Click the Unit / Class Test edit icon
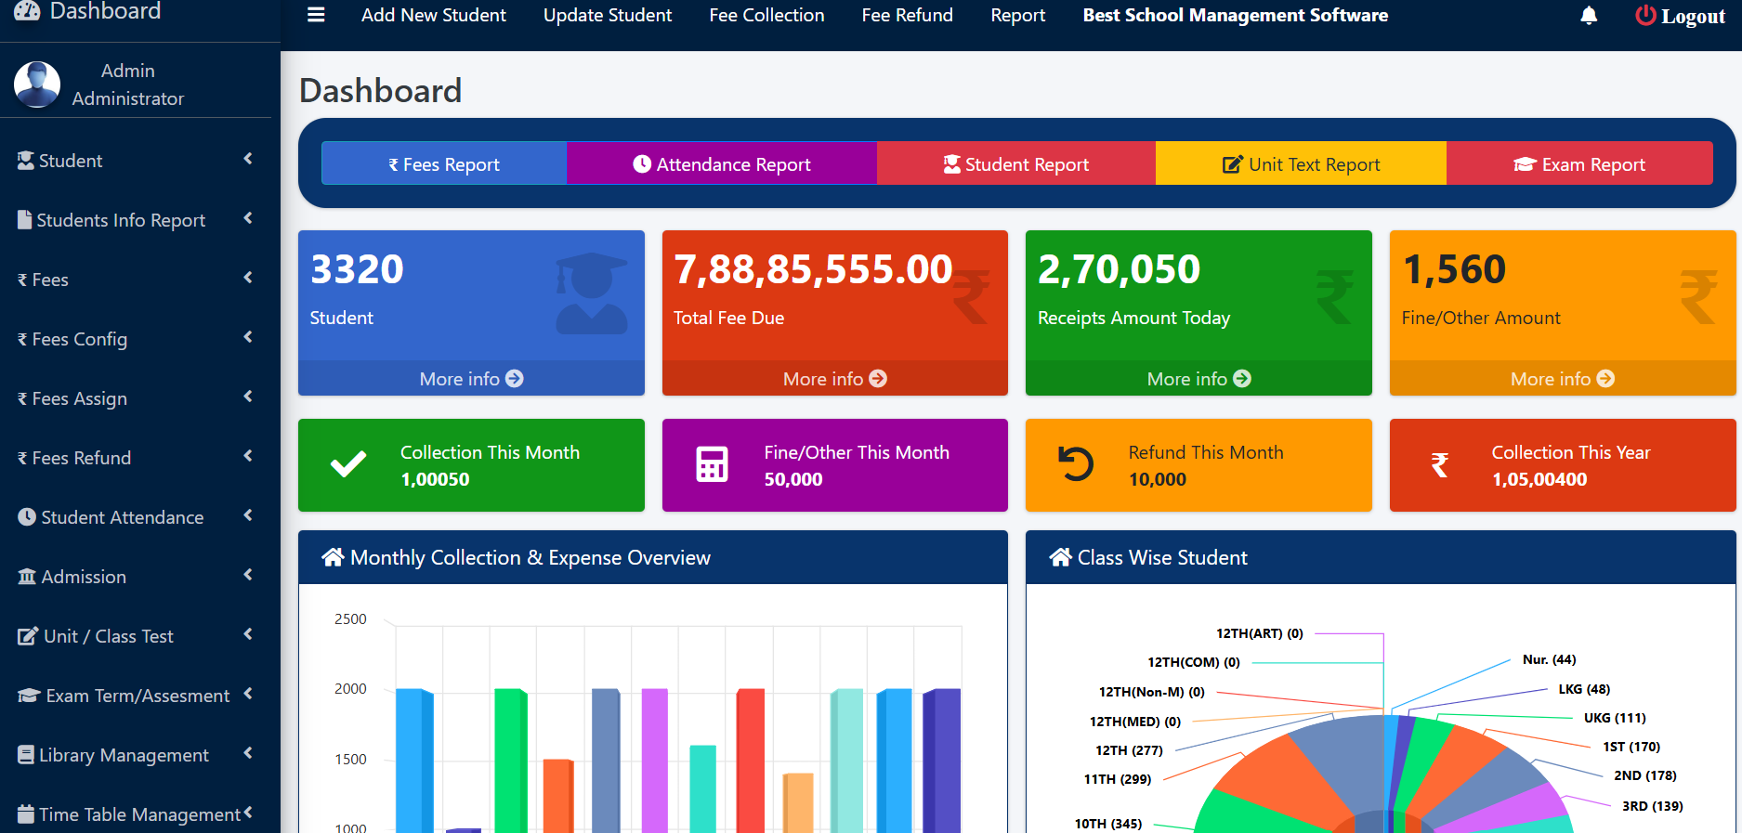 (28, 636)
